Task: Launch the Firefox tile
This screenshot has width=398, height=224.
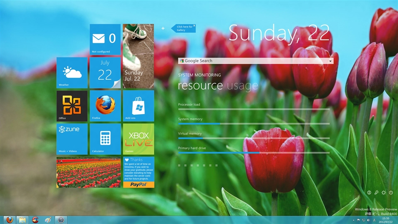Action: click(105, 106)
